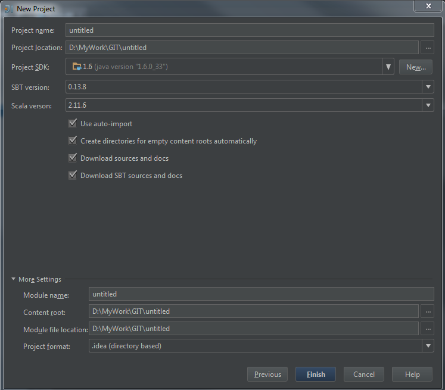The image size is (445, 390).
Task: Click browse button next to Project location
Action: 427,48
